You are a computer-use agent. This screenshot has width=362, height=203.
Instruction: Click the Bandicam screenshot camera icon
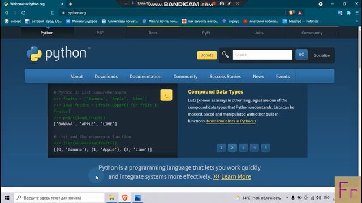pyautogui.click(x=222, y=3)
